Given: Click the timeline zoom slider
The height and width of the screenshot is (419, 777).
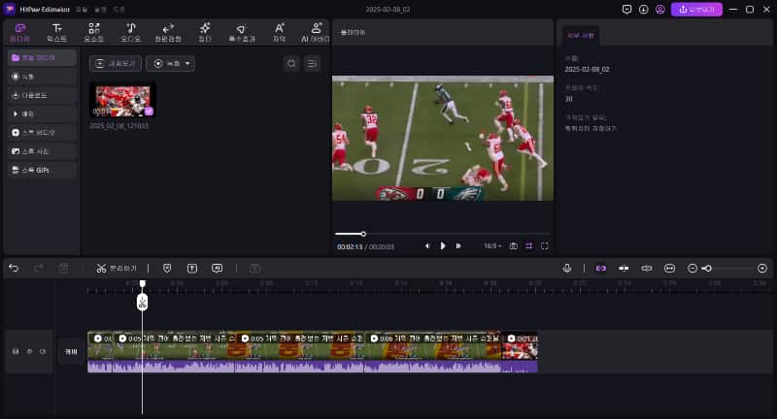Looking at the screenshot, I should 726,268.
